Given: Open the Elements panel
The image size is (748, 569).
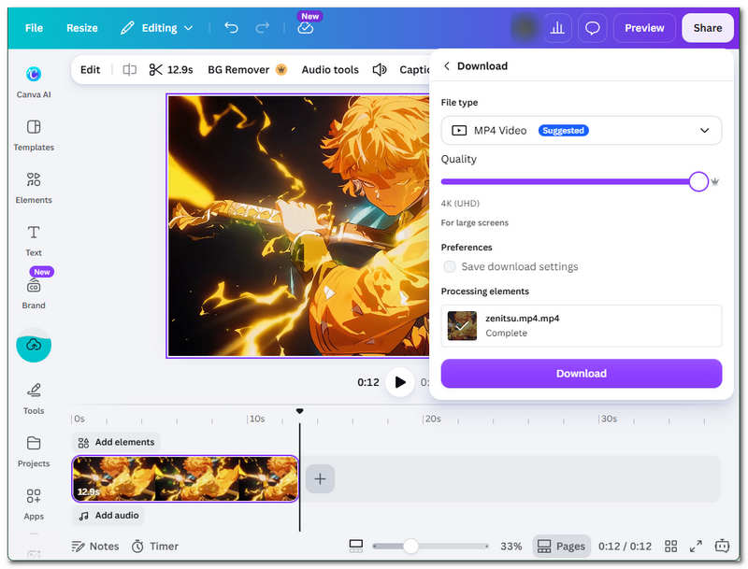Looking at the screenshot, I should (34, 188).
